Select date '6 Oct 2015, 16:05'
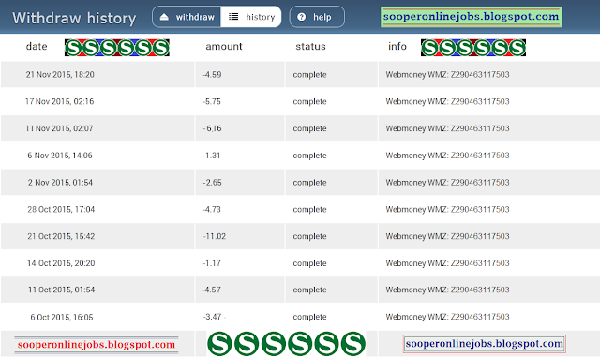The image size is (600, 357). pyautogui.click(x=62, y=318)
